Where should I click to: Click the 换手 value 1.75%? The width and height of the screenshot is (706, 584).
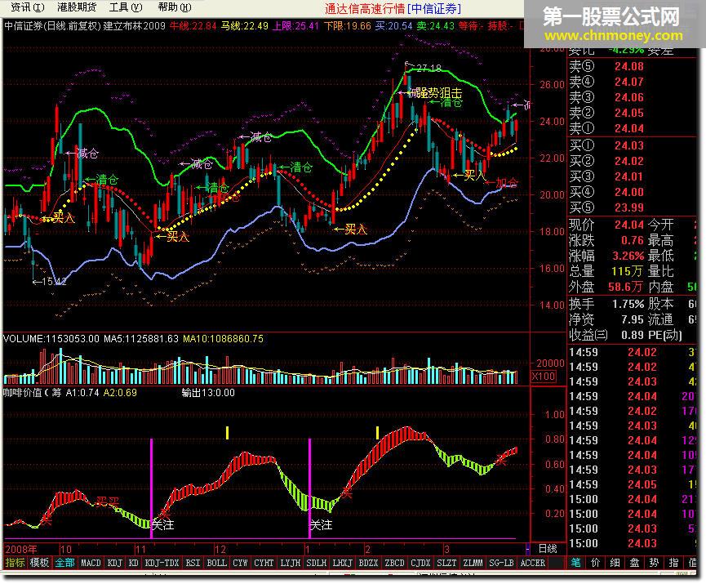click(628, 304)
